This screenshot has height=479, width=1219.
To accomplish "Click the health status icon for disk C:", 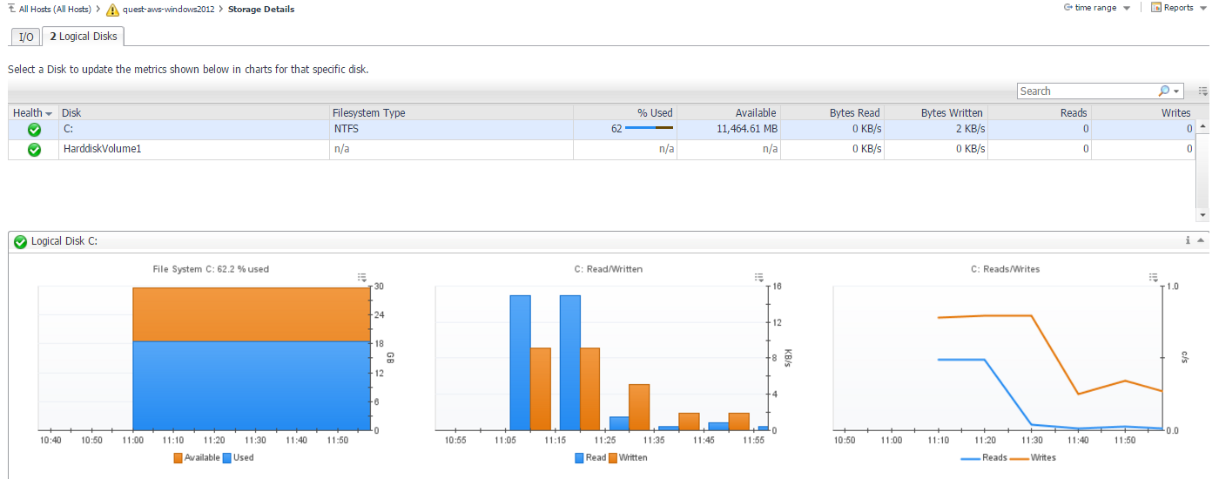I will click(34, 130).
